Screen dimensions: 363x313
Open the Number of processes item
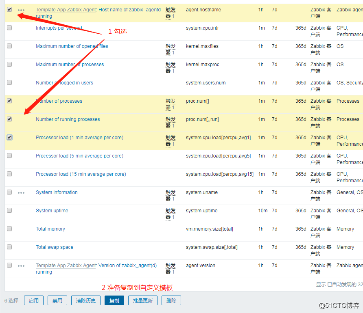(59, 101)
